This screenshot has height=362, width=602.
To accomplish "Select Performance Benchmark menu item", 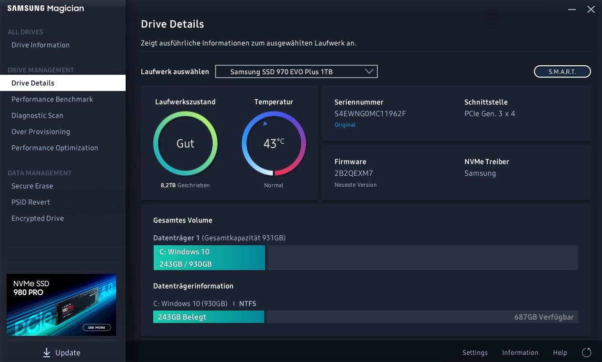I will click(x=52, y=99).
